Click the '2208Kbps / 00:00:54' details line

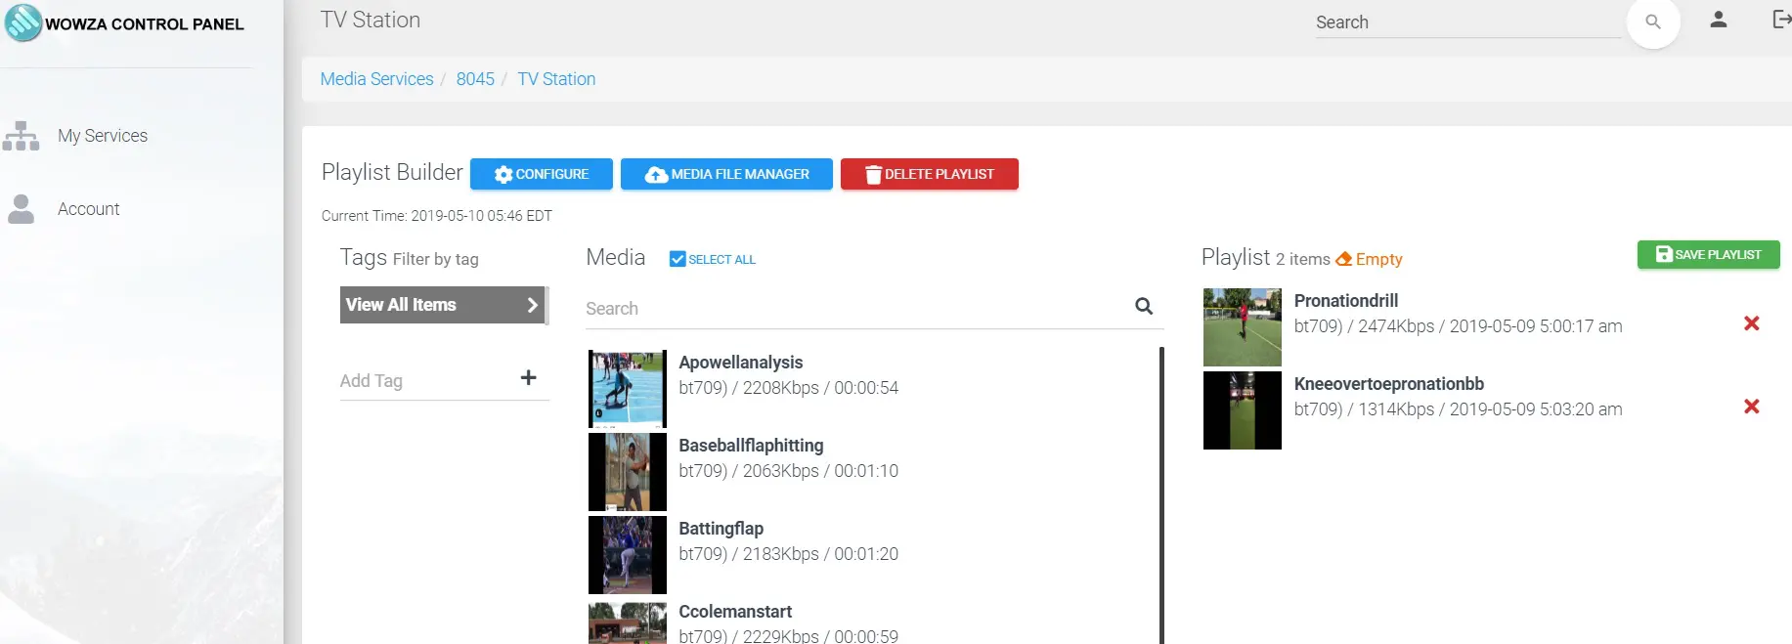click(x=789, y=388)
